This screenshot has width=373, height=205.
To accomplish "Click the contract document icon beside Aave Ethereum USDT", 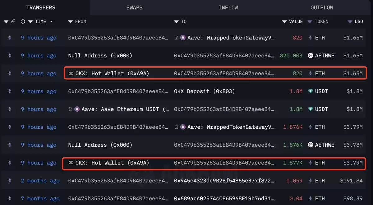I will [71, 109].
